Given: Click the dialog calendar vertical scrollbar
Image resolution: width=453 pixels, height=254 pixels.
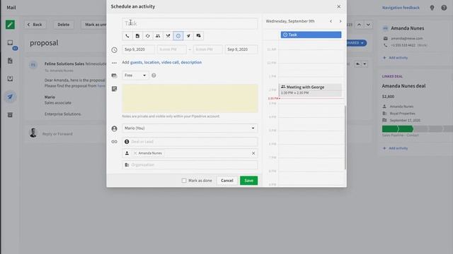Looking at the screenshot, I should pos(345,138).
